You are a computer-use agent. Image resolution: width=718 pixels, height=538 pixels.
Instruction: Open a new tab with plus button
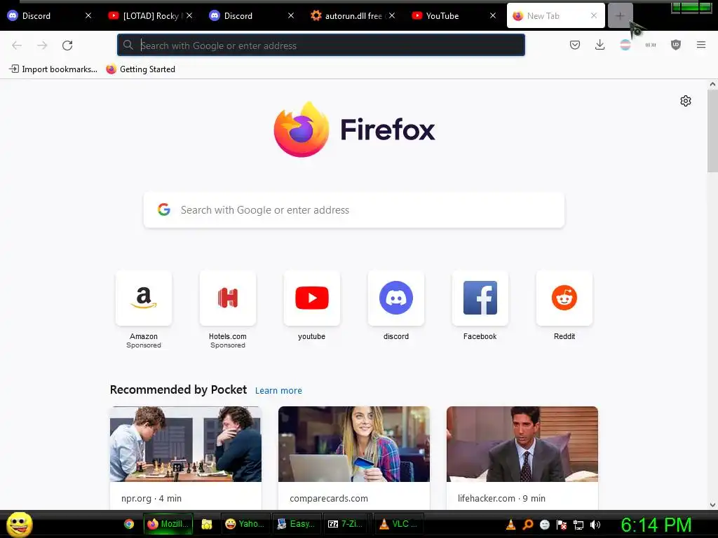pyautogui.click(x=620, y=16)
